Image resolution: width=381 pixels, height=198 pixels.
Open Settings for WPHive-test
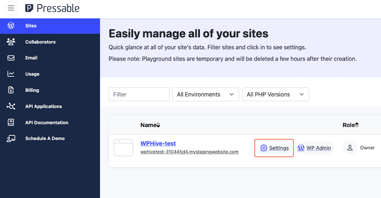coord(274,148)
